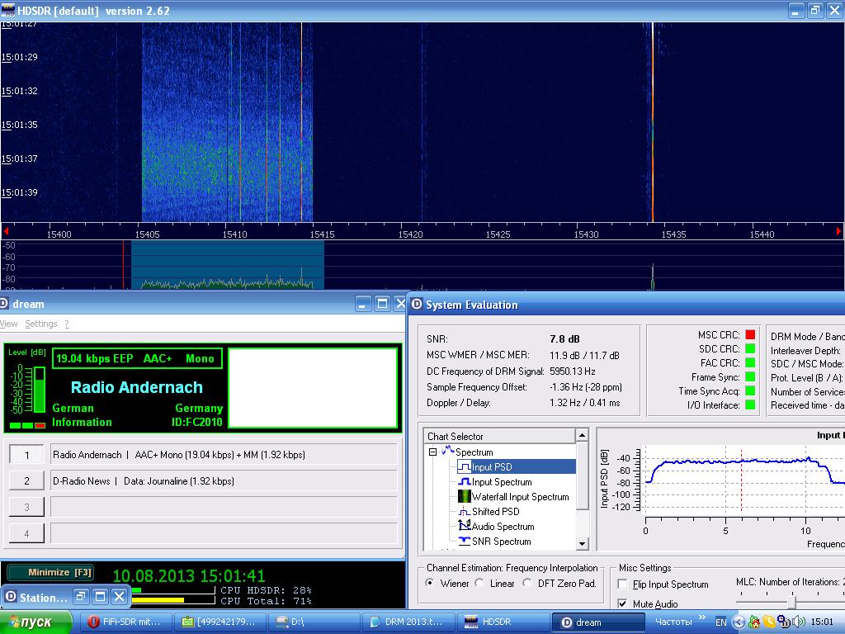The image size is (845, 634).
Task: Expand the Частоты toolbar chevron
Action: [701, 617]
